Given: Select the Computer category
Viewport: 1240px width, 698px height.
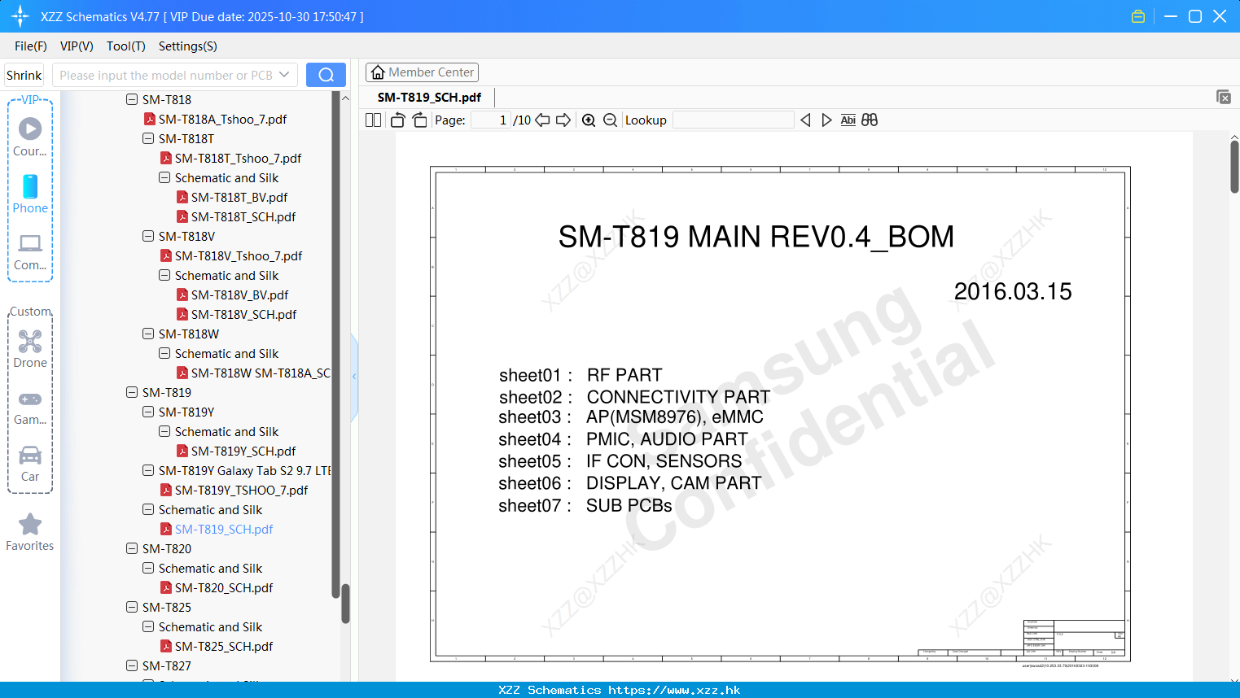Looking at the screenshot, I should [30, 251].
